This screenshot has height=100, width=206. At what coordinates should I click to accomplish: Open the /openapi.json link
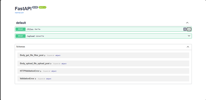pos(19,13)
